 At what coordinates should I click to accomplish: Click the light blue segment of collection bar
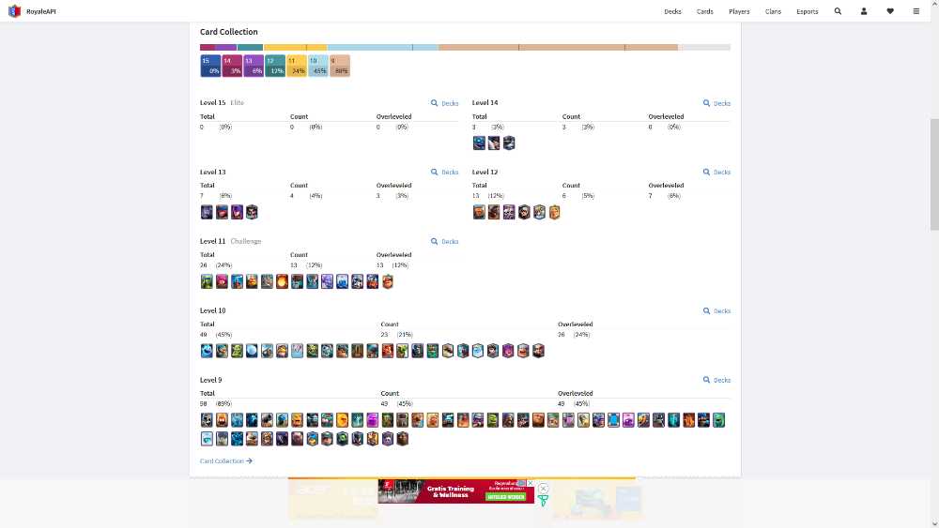coord(383,47)
